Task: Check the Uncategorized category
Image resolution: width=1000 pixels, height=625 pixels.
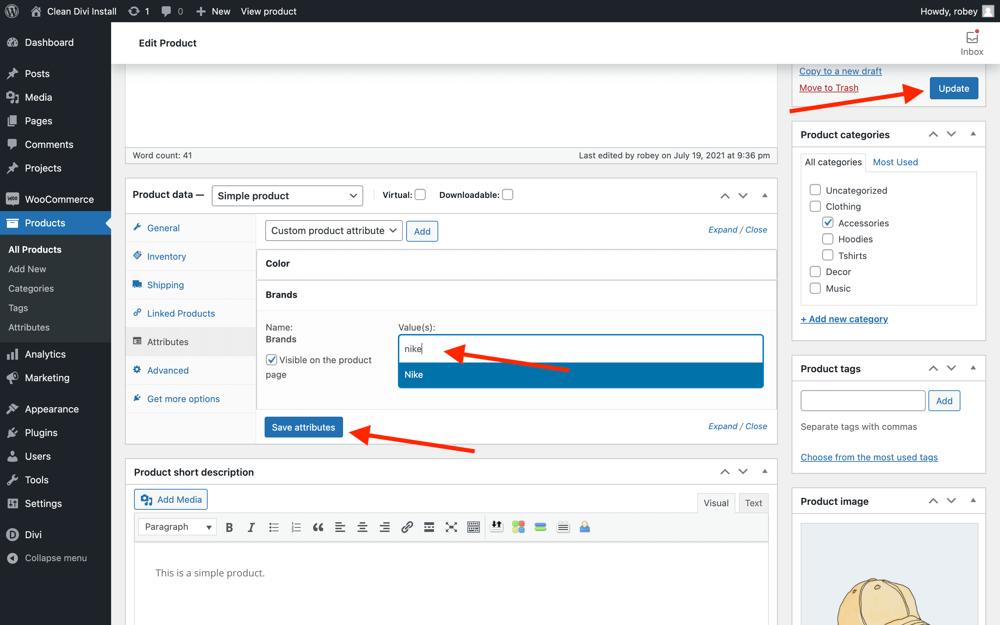Action: pyautogui.click(x=815, y=190)
